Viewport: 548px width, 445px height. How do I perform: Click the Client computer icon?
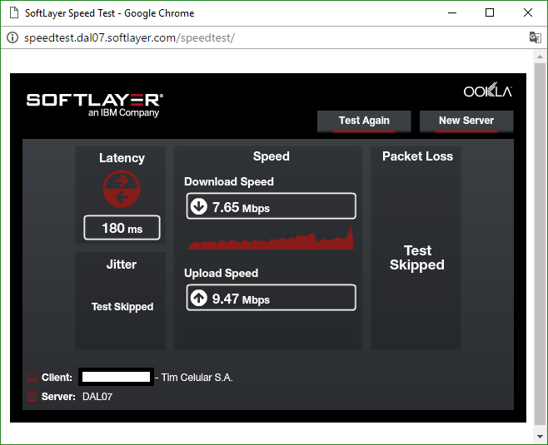[32, 378]
